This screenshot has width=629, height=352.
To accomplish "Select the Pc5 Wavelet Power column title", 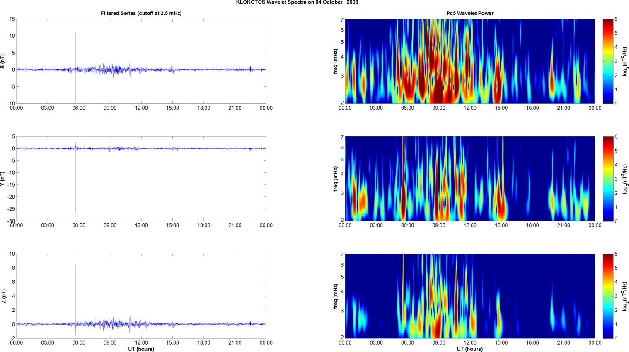I will click(x=470, y=13).
